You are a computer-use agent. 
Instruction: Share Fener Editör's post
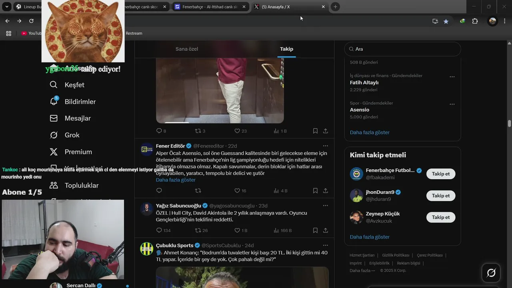coord(326,191)
